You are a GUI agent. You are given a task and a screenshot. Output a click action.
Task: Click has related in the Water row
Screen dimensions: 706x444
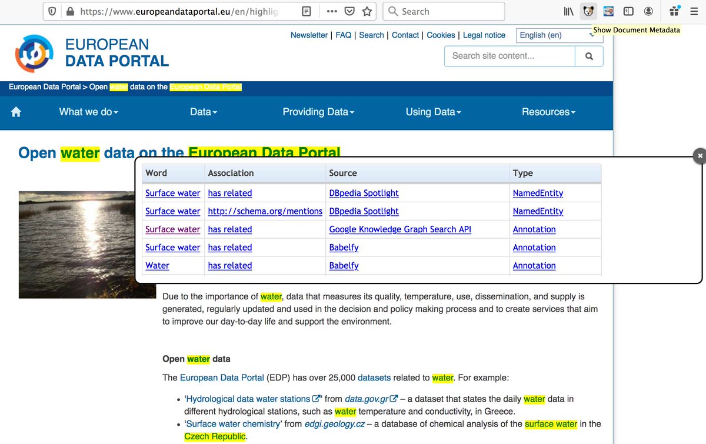point(230,266)
